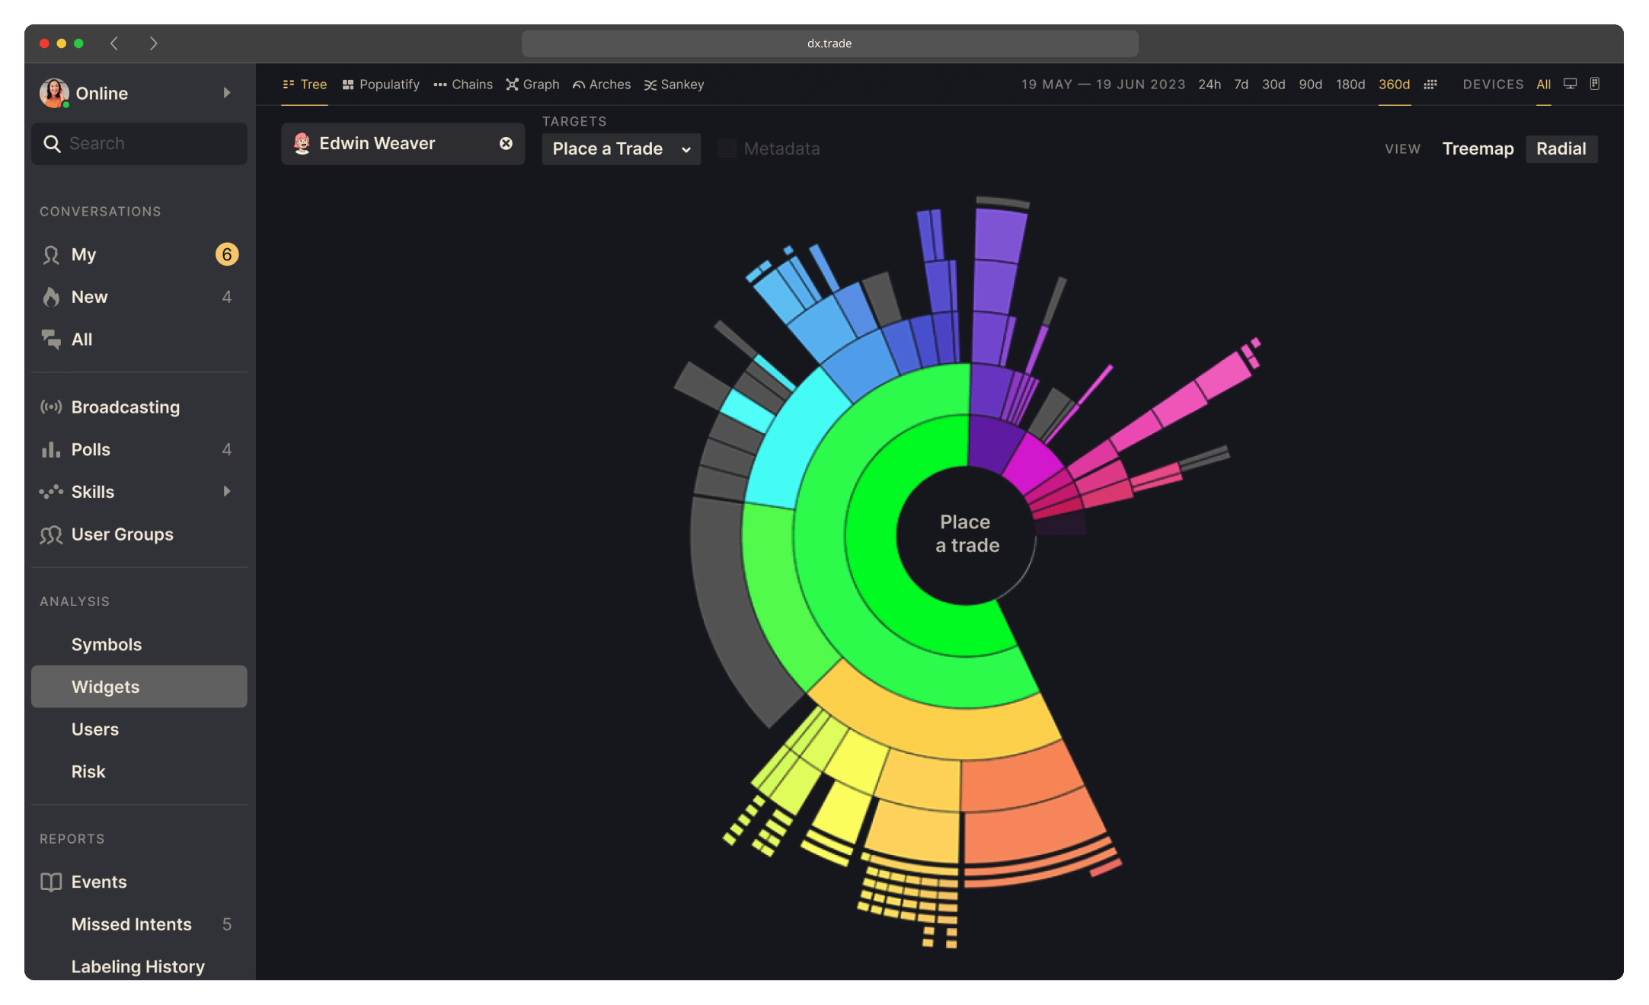The width and height of the screenshot is (1649, 1005).
Task: Expand the Online status menu
Action: [226, 93]
